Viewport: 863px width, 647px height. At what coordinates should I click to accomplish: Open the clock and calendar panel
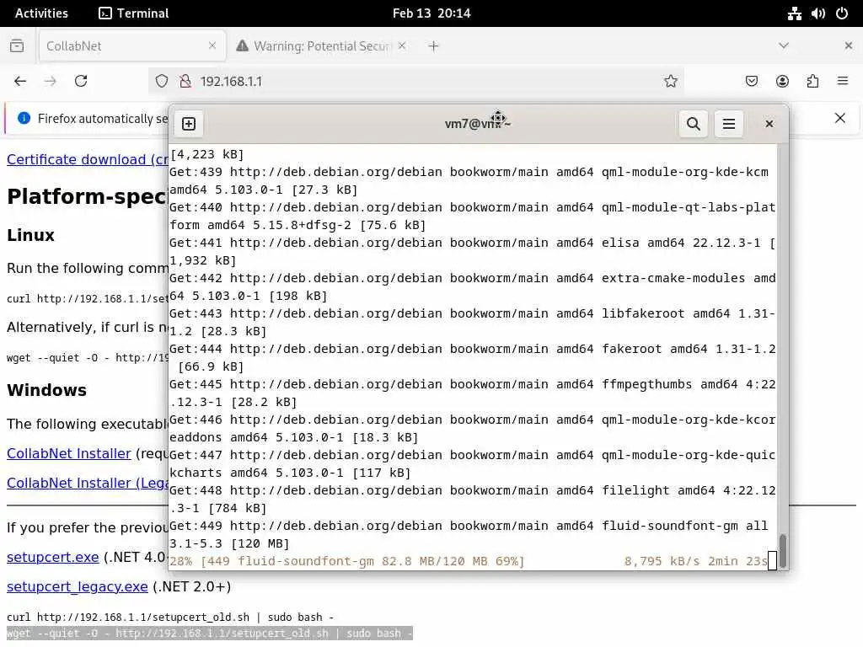431,13
